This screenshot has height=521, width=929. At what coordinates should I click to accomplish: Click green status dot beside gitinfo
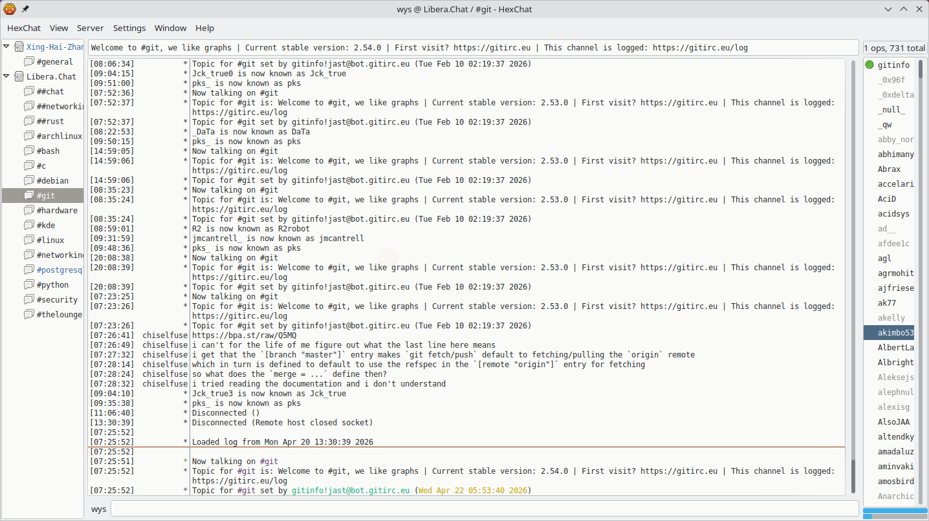pos(869,65)
